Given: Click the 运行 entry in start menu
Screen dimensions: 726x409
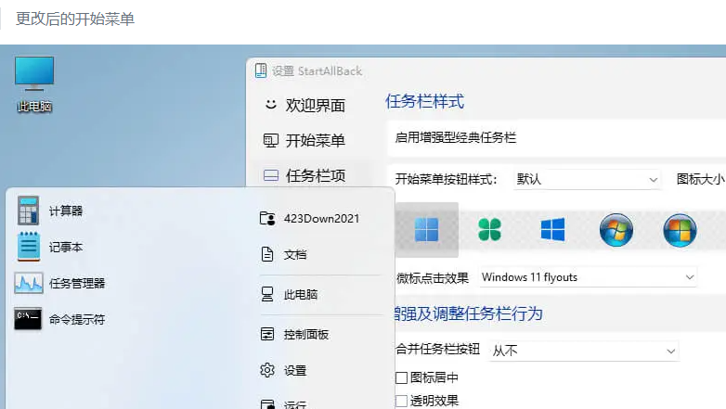Looking at the screenshot, I should point(283,404).
